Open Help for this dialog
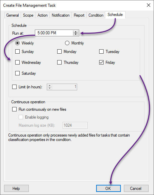This screenshot has height=195, width=154. point(16,189)
